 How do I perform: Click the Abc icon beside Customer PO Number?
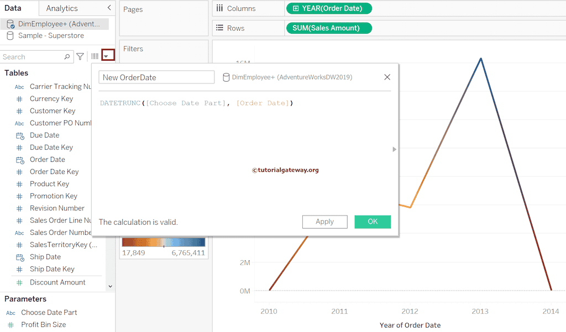pos(19,123)
